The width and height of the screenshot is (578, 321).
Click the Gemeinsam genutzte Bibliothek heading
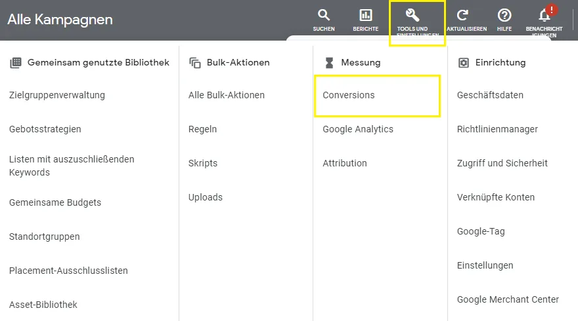coord(99,62)
